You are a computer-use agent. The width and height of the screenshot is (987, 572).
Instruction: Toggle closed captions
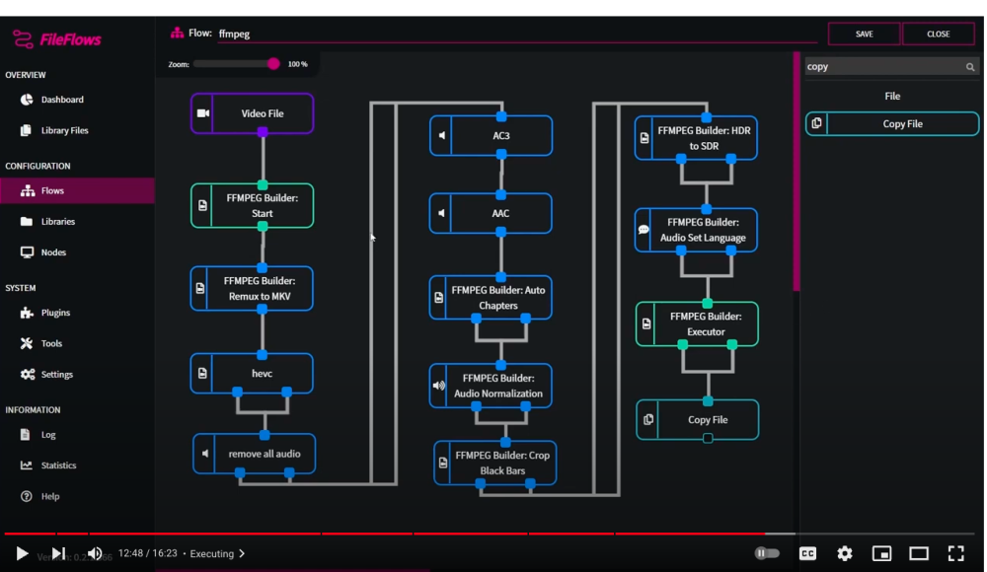pyautogui.click(x=807, y=553)
